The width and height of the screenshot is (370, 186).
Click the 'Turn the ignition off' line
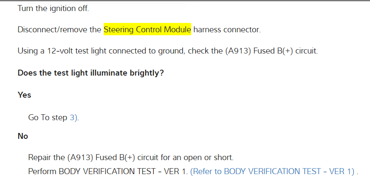[53, 8]
